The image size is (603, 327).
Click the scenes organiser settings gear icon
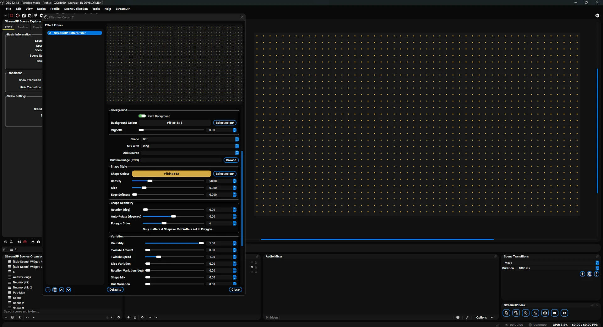[x=118, y=317]
